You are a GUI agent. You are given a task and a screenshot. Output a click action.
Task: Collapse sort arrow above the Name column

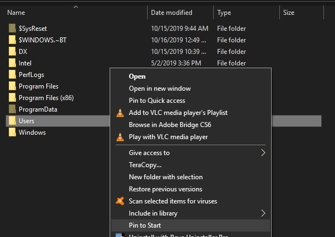tap(75, 7)
